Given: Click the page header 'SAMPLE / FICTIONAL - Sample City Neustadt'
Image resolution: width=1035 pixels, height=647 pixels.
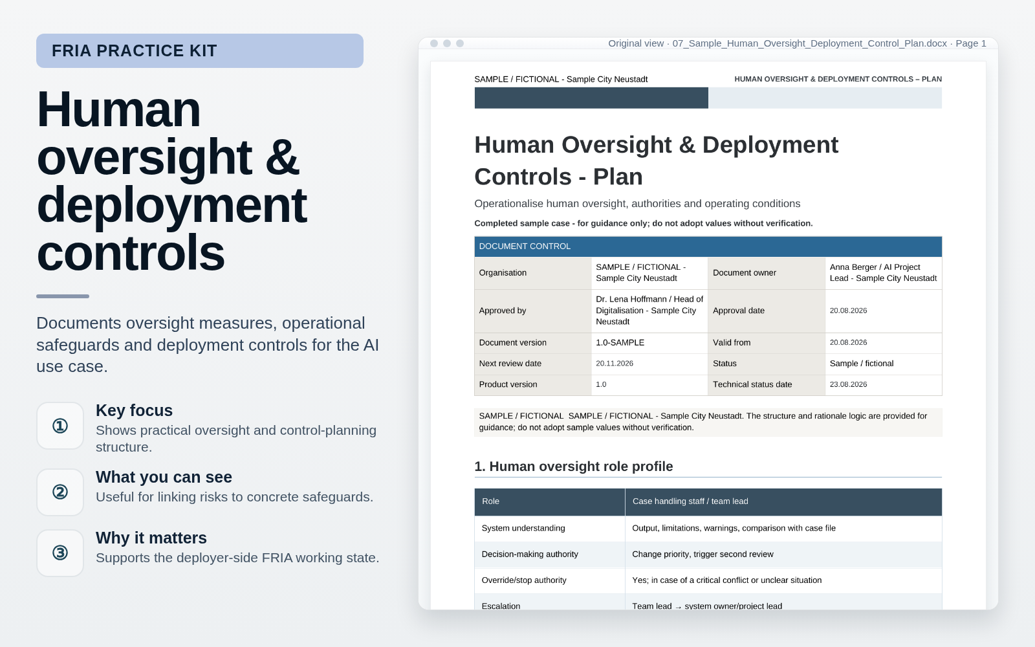Looking at the screenshot, I should click(x=561, y=79).
